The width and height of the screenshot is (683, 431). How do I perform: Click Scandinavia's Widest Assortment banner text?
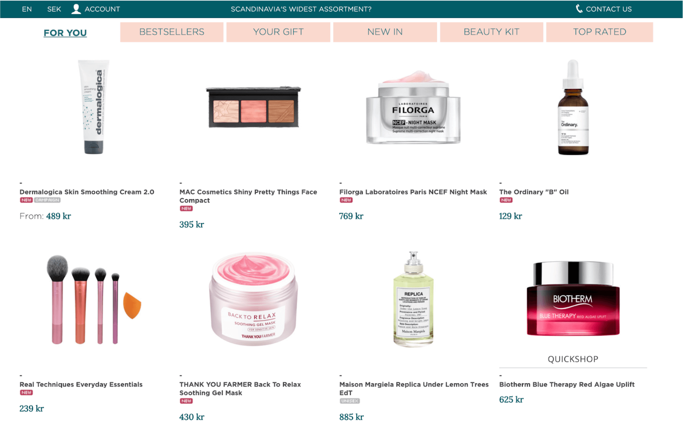[301, 9]
